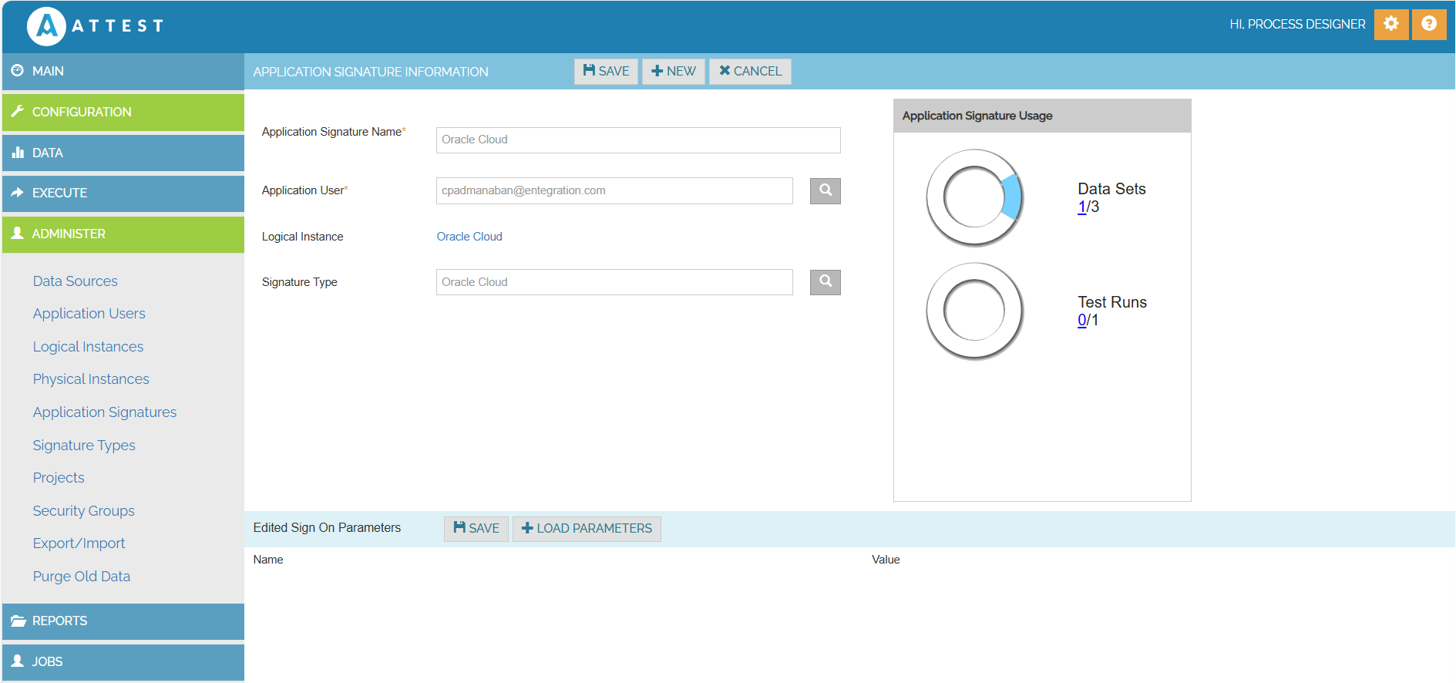Click LOAD PARAMETERS button
The image size is (1456, 683).
click(587, 528)
